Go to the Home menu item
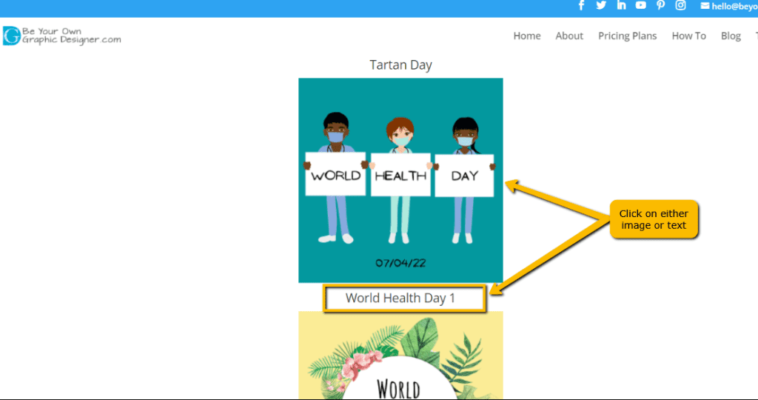The image size is (758, 400). coord(527,36)
